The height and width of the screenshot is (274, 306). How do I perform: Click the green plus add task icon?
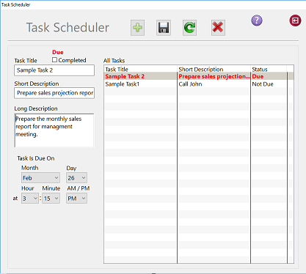[137, 28]
